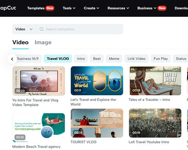
Task: Select the Travel VLOG category chip
Action: (58, 59)
